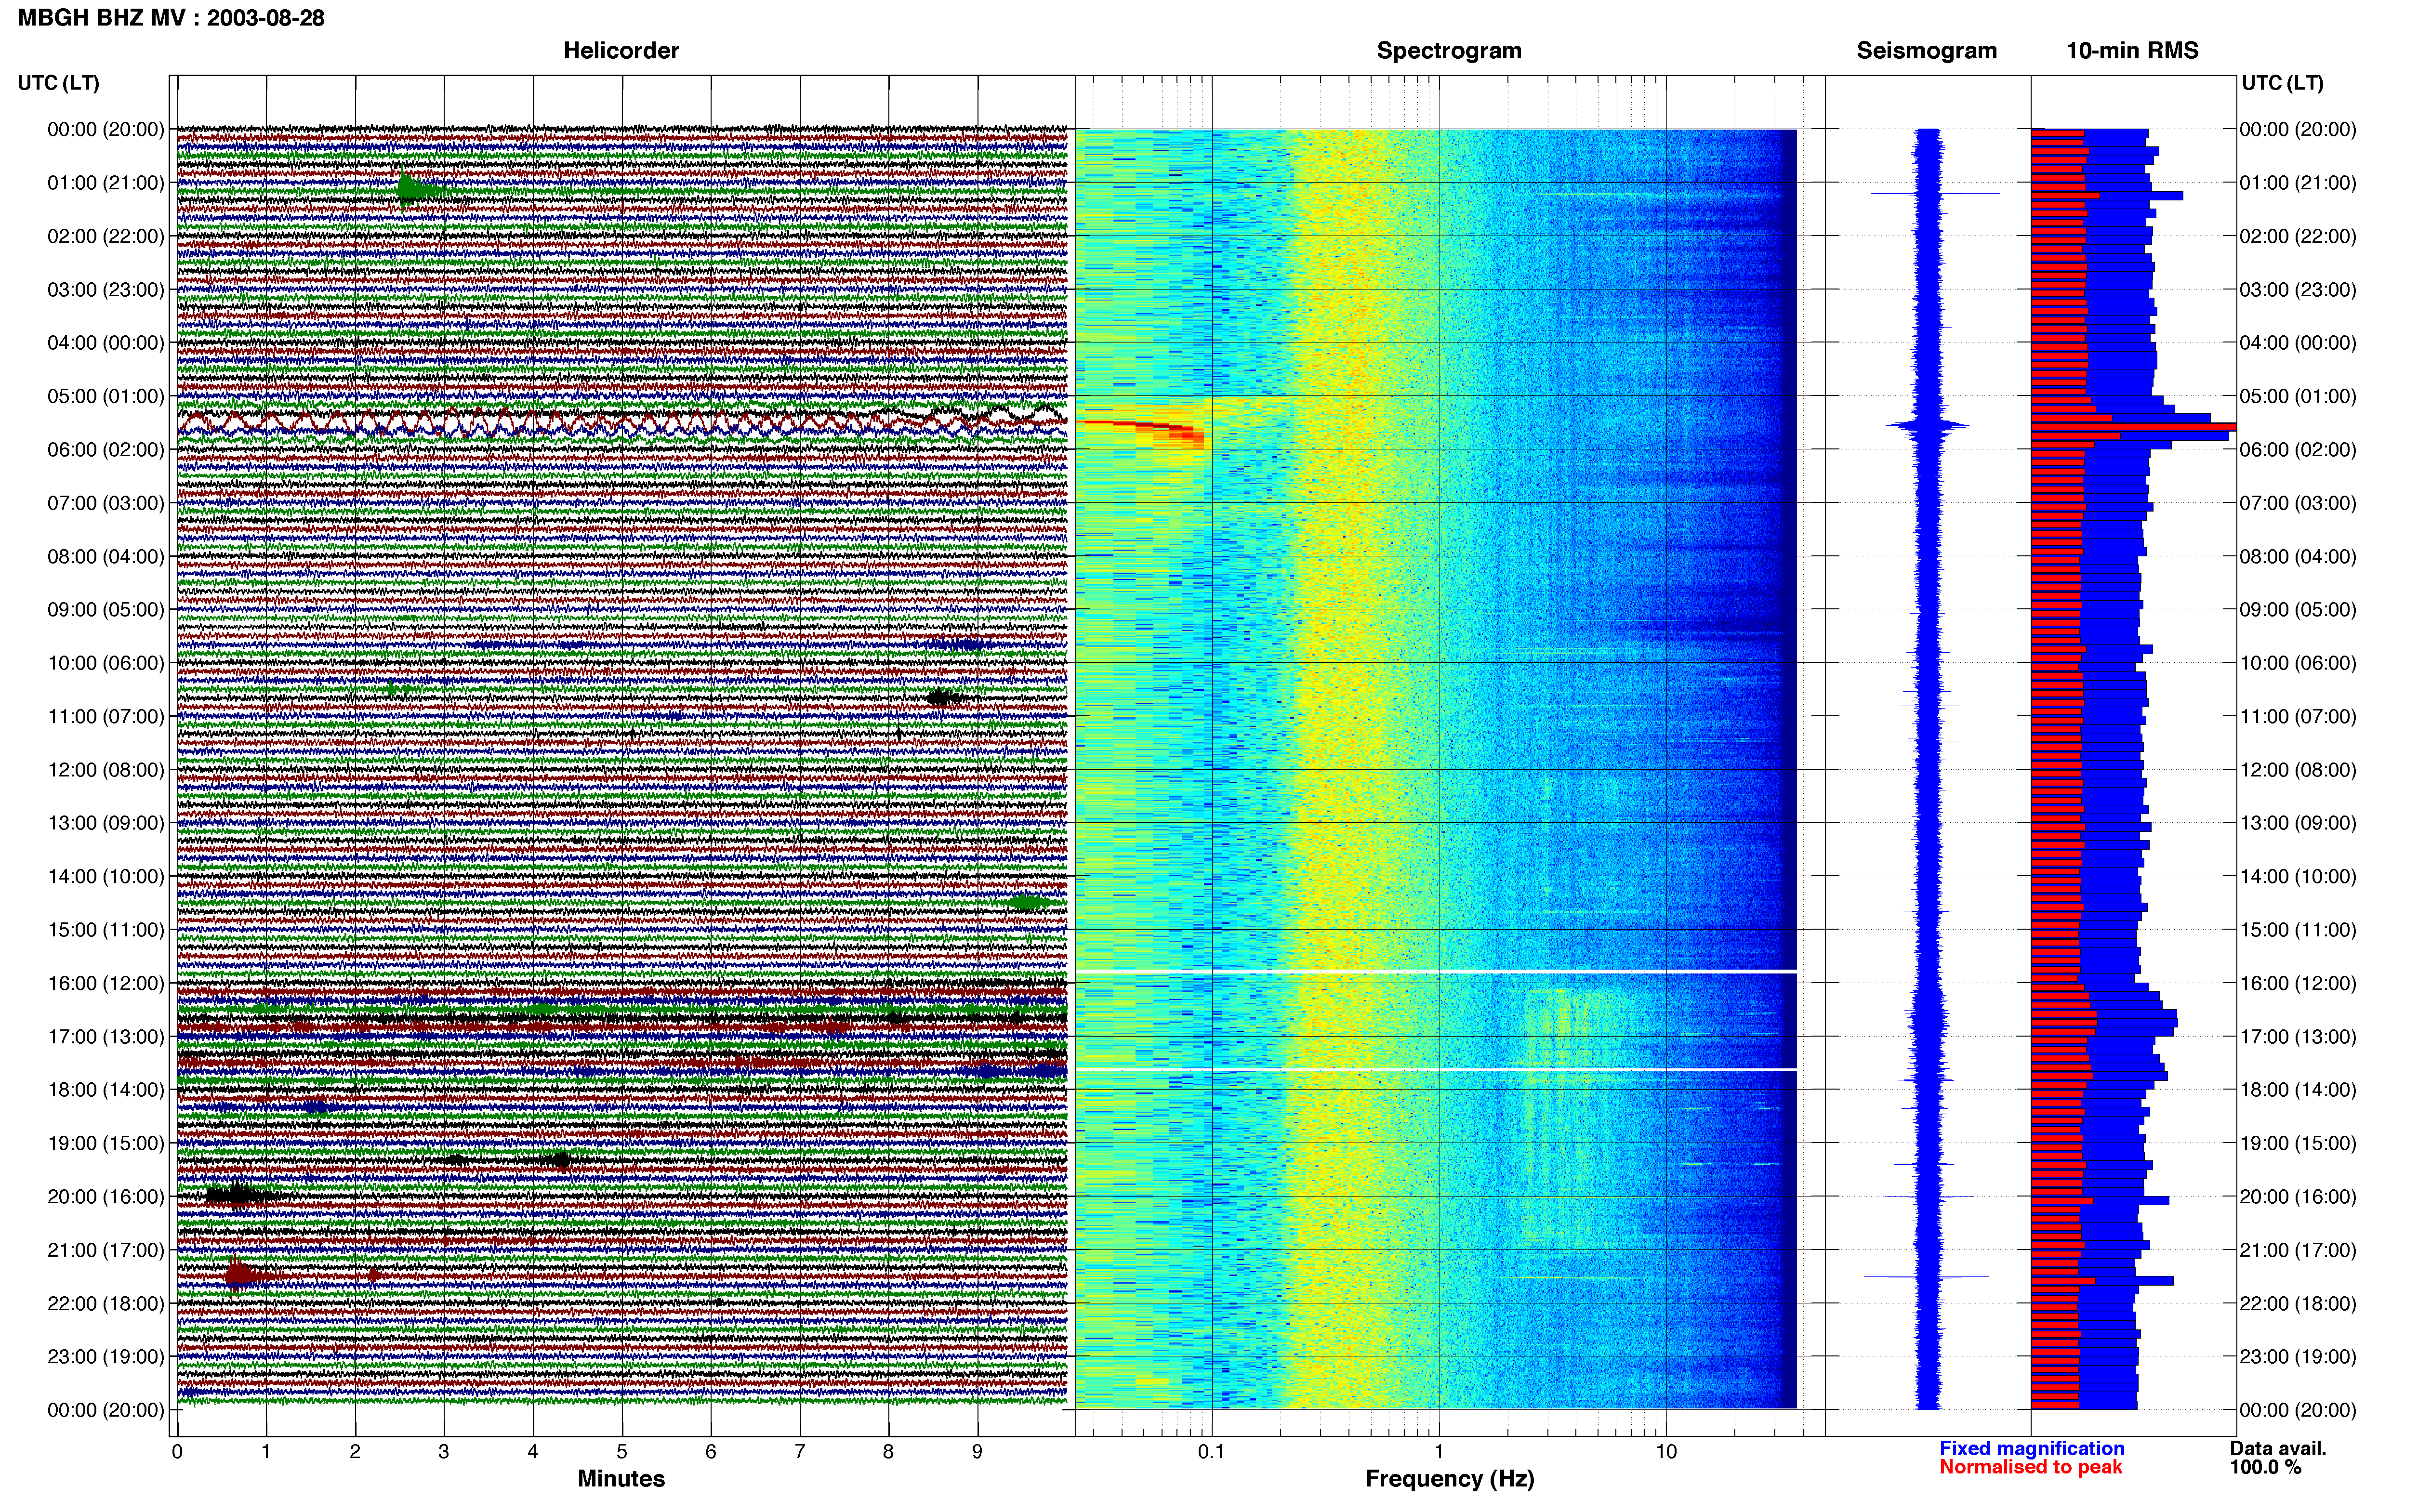This screenshot has width=2418, height=1512.
Task: Click the right 'UTC (LT)' axis label
Action: point(2282,82)
